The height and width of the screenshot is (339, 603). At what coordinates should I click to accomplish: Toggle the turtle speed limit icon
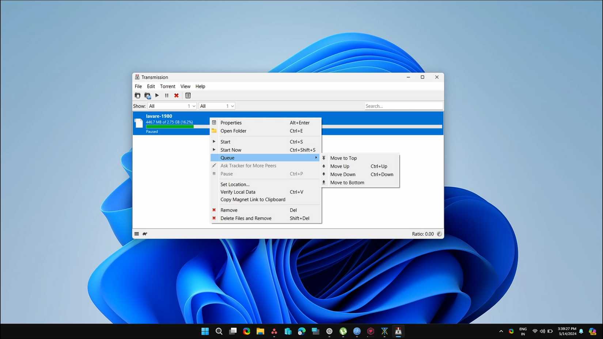[x=145, y=234]
